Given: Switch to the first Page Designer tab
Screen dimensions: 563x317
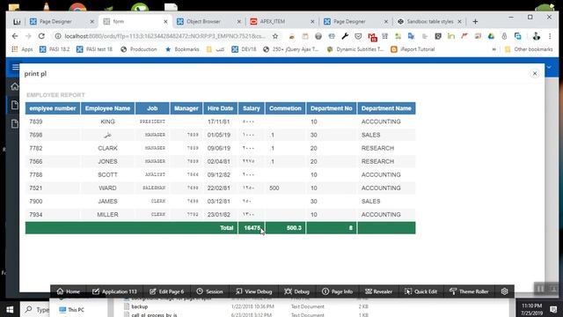Looking at the screenshot, I should coord(62,21).
